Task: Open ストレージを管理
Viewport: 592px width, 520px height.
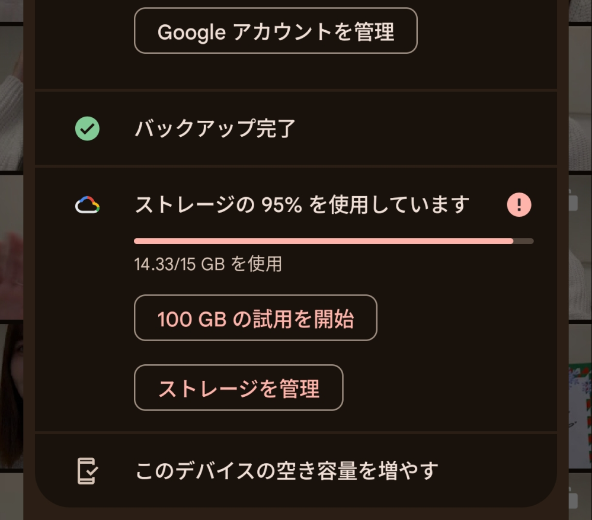Action: (x=239, y=387)
